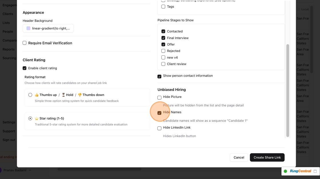This screenshot has width=320, height=179.
Task: Click the RingCentral logo
Action: pyautogui.click(x=300, y=171)
